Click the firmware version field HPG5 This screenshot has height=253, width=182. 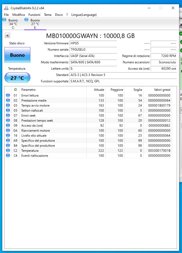click(x=93, y=43)
